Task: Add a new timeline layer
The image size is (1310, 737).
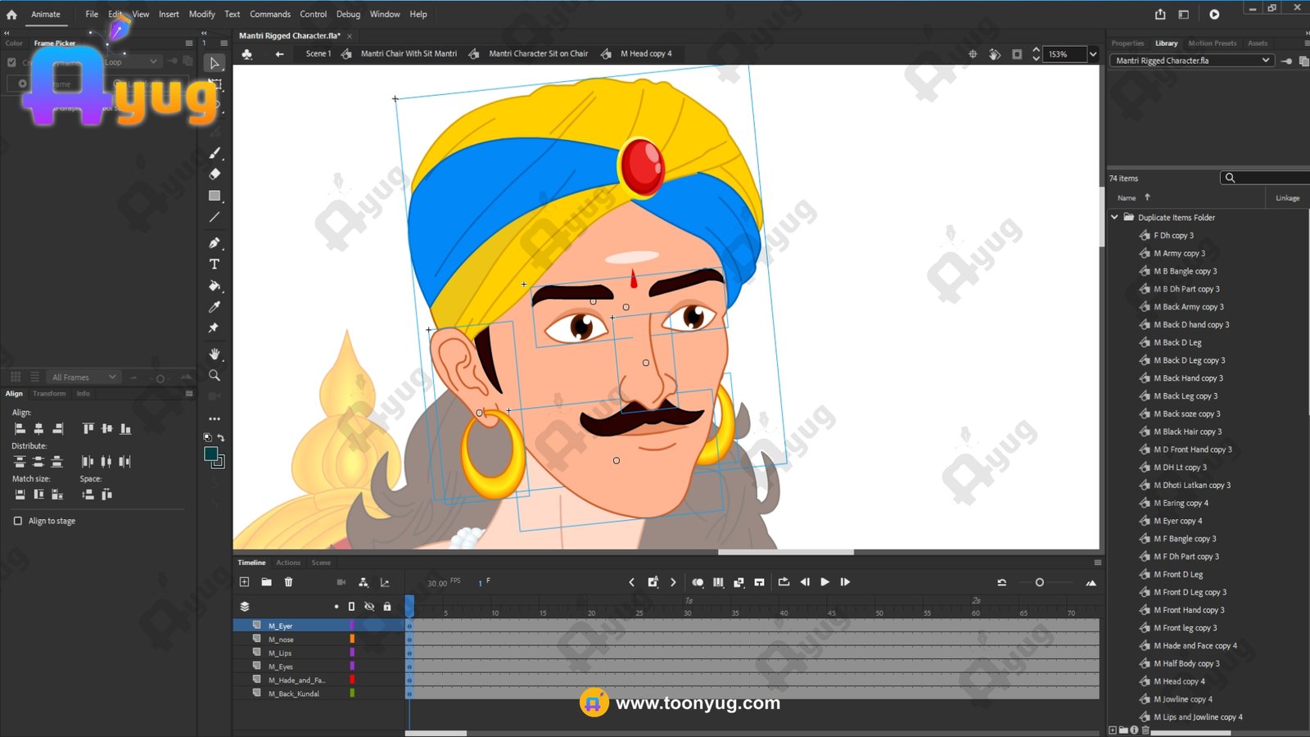Action: point(244,582)
